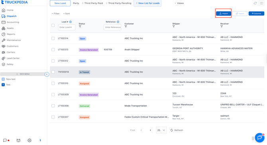Focus the Enter Load # input field
The height and width of the screenshot is (145, 267).
tap(67, 27)
